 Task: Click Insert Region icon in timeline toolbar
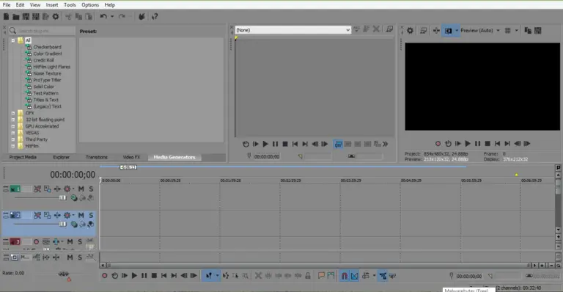coord(331,276)
